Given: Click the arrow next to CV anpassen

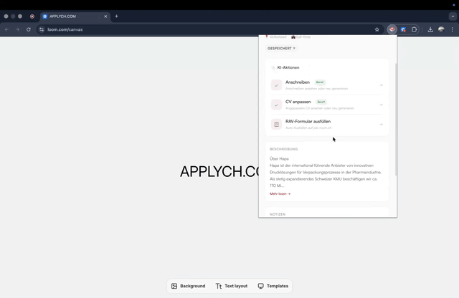Looking at the screenshot, I should [x=381, y=105].
